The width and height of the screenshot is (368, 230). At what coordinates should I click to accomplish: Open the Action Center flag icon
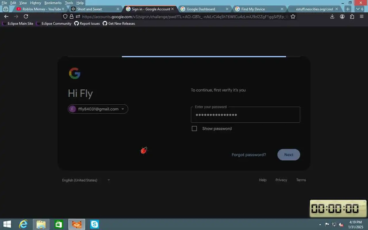point(327,225)
